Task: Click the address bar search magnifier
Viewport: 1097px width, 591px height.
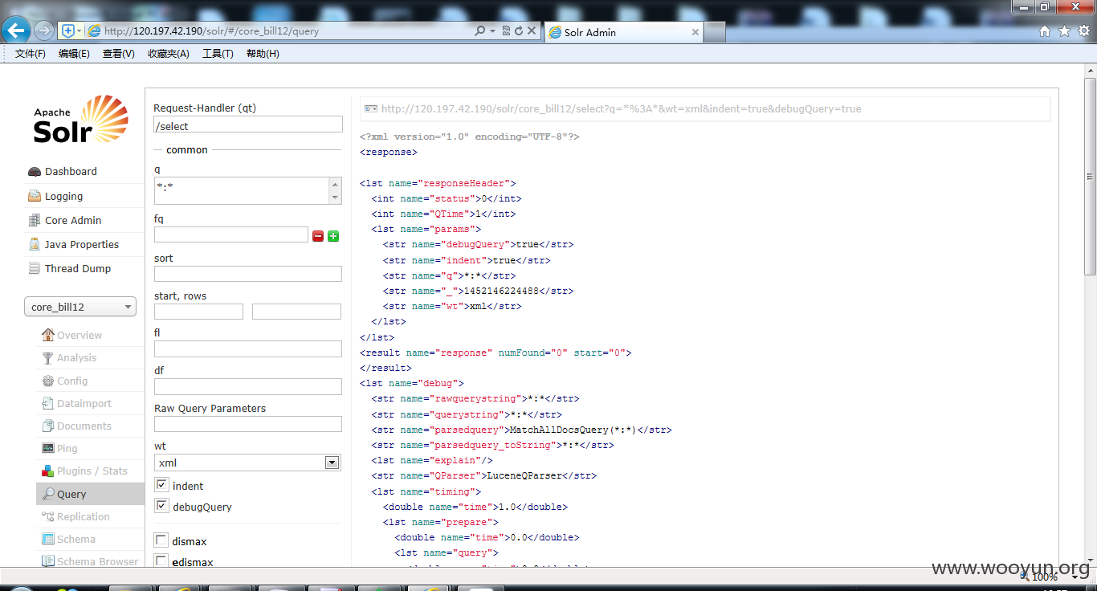Action: [479, 31]
